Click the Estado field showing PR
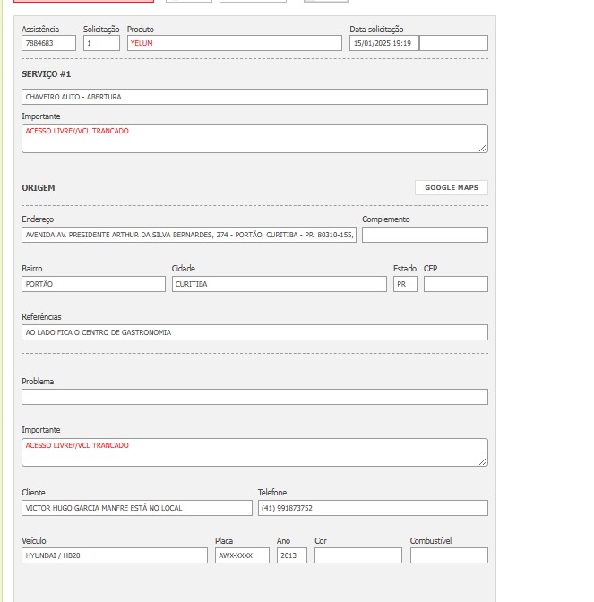The image size is (594, 602). [x=405, y=284]
